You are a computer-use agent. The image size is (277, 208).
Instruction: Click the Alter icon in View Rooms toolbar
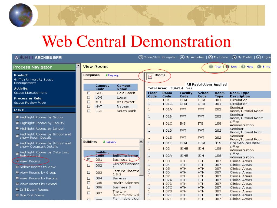[x=211, y=67]
